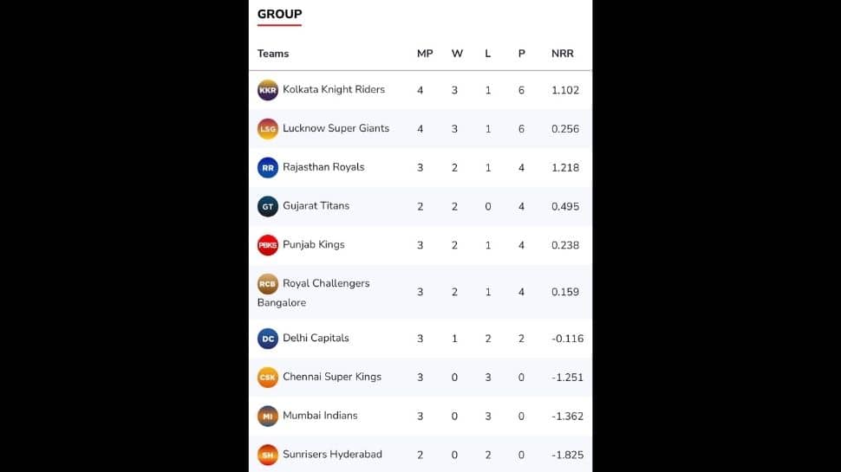Click the Kolkata Knight Riders logo icon
Image resolution: width=841 pixels, height=472 pixels.
[268, 90]
